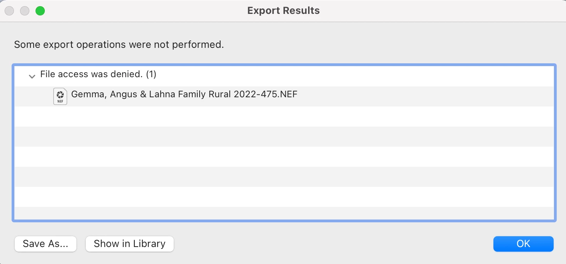Viewport: 566px width, 264px height.
Task: Click the first blank row beneath the NEF file
Action: point(284,117)
